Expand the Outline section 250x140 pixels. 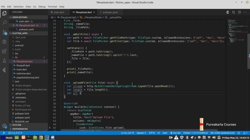[29, 125]
